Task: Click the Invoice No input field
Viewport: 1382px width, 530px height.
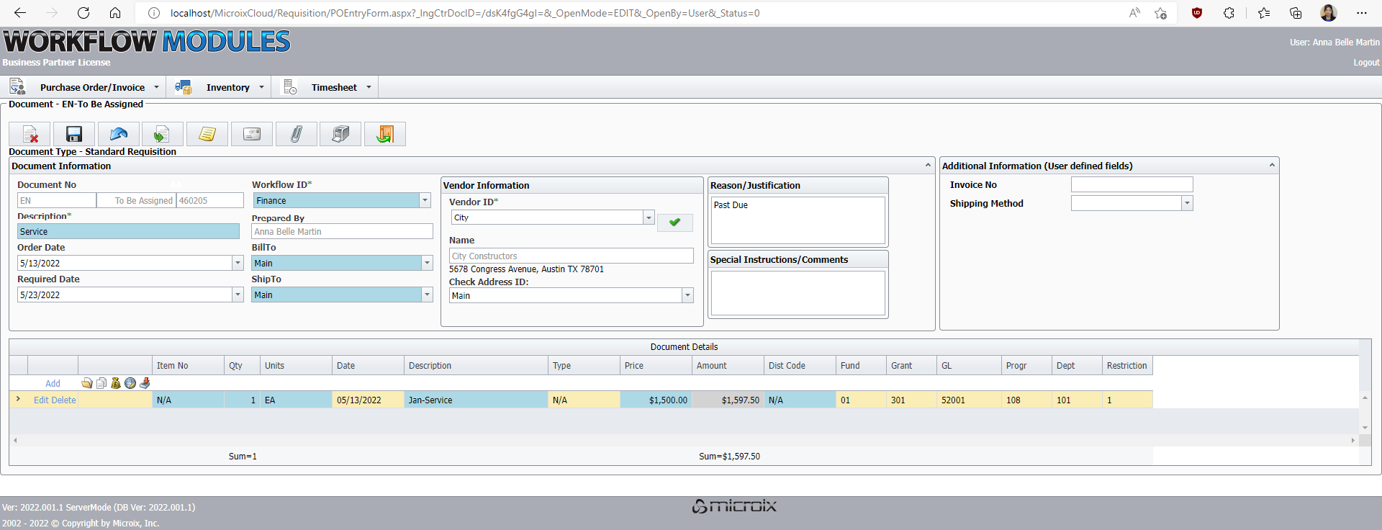Action: click(x=1132, y=185)
